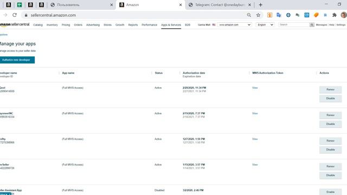Open the Google Translate extension
The image size is (347, 195).
[279, 15]
